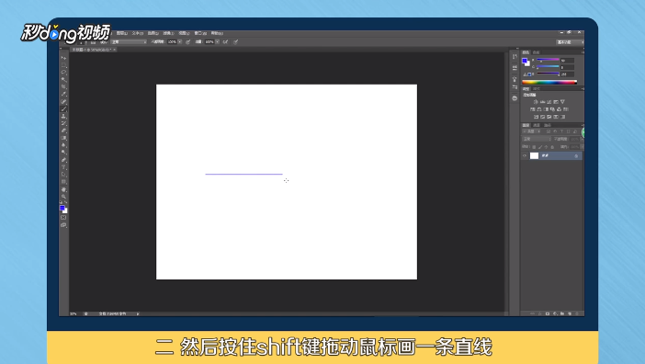The width and height of the screenshot is (645, 364).
Task: Add a Levels adjustment layer
Action: coord(543,102)
